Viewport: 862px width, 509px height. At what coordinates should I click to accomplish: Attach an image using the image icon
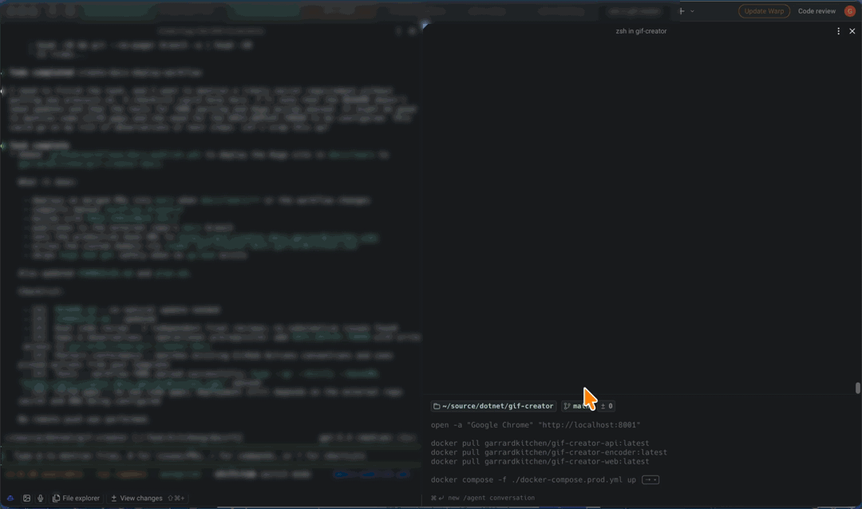[x=26, y=497]
